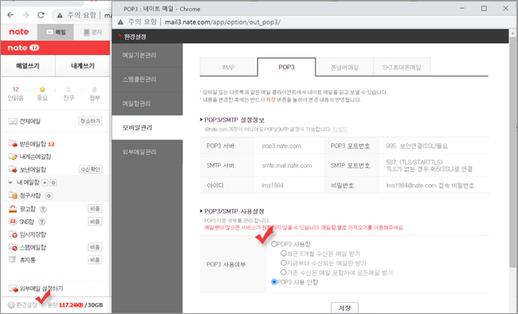This screenshot has height=314, width=518.
Task: Click the forward arrow in main browser
Action: click(26, 15)
